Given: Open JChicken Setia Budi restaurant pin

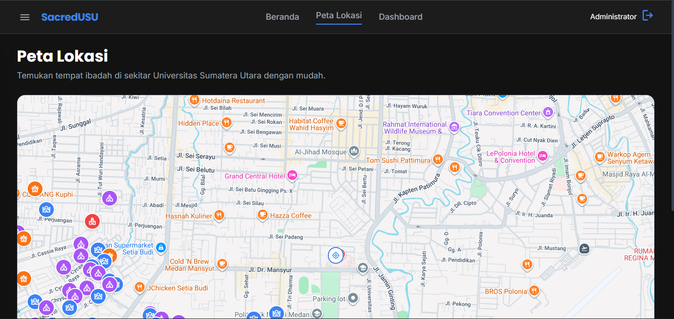Looking at the screenshot, I should (140, 287).
